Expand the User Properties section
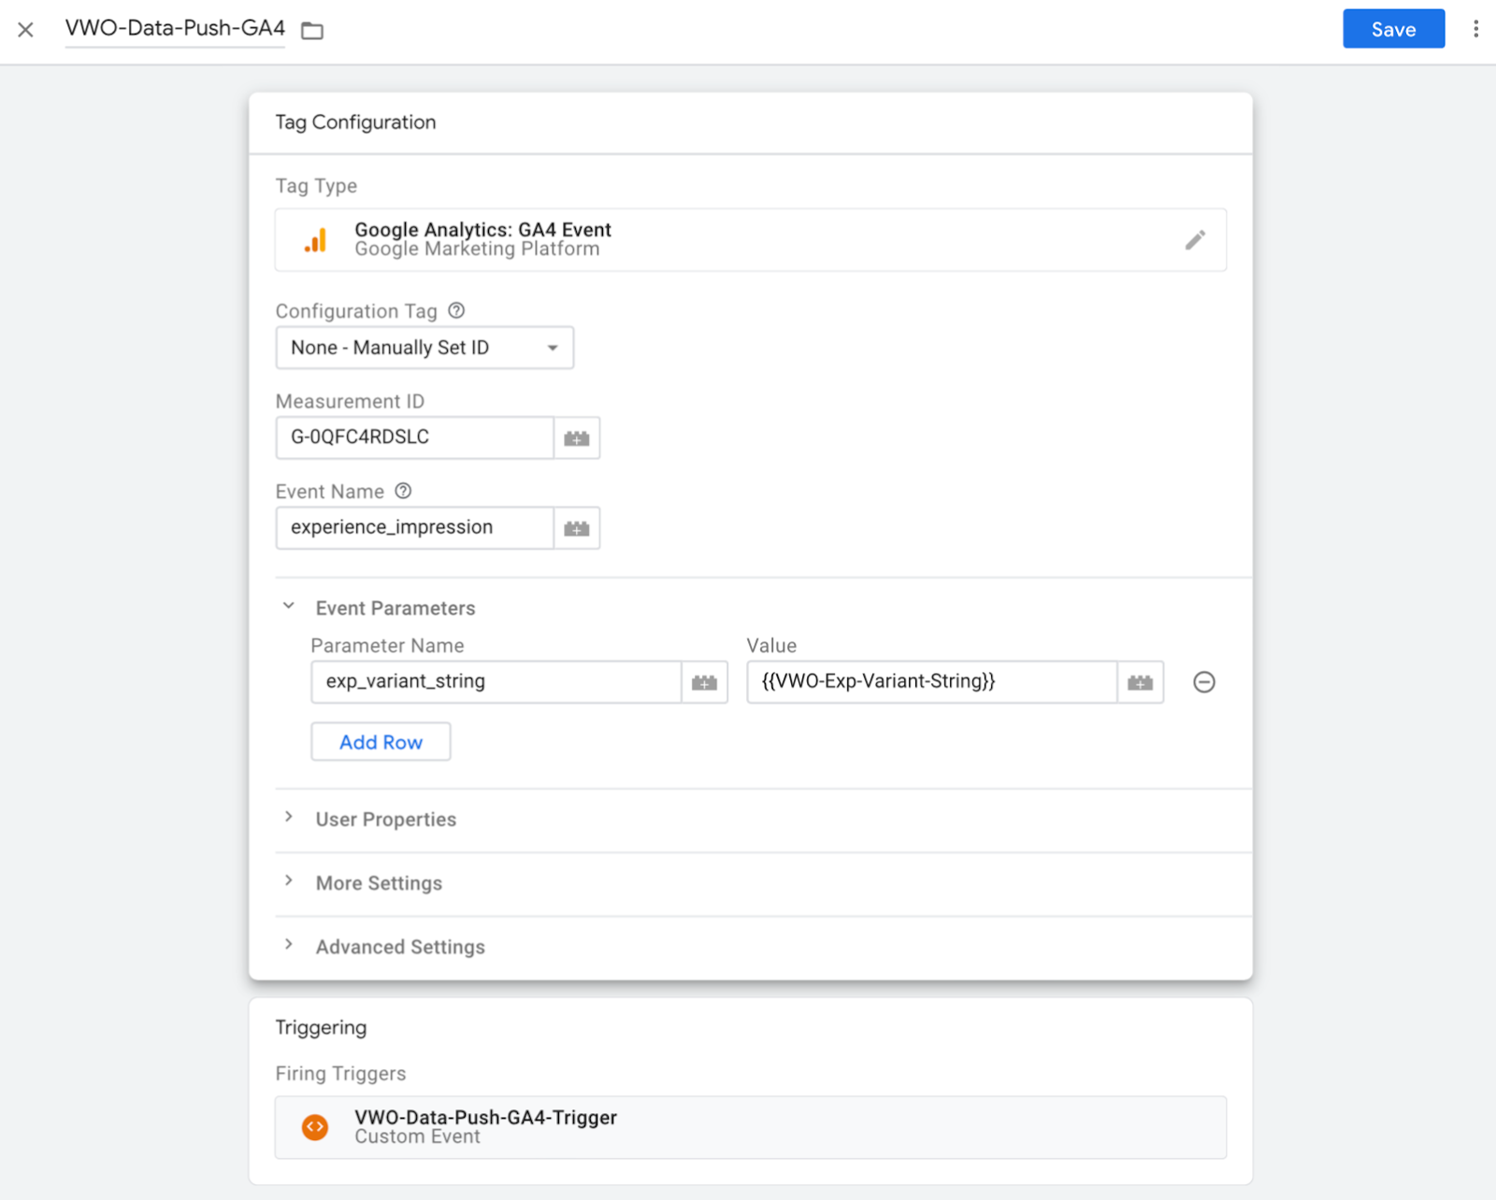 tap(385, 820)
